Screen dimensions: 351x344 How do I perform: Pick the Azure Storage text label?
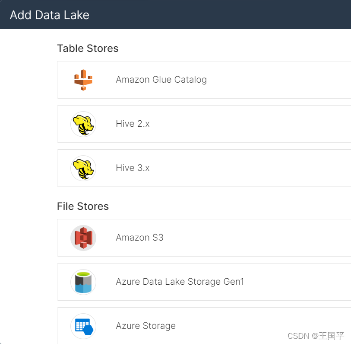point(145,326)
